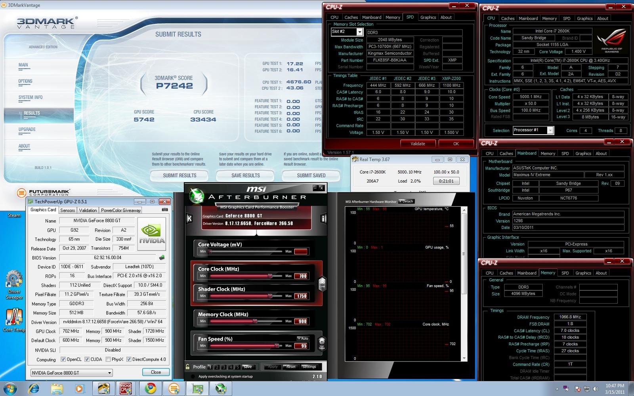Select UPGRADE in 3DMark sidebar
Viewport: 634px width, 396px height.
tap(27, 129)
